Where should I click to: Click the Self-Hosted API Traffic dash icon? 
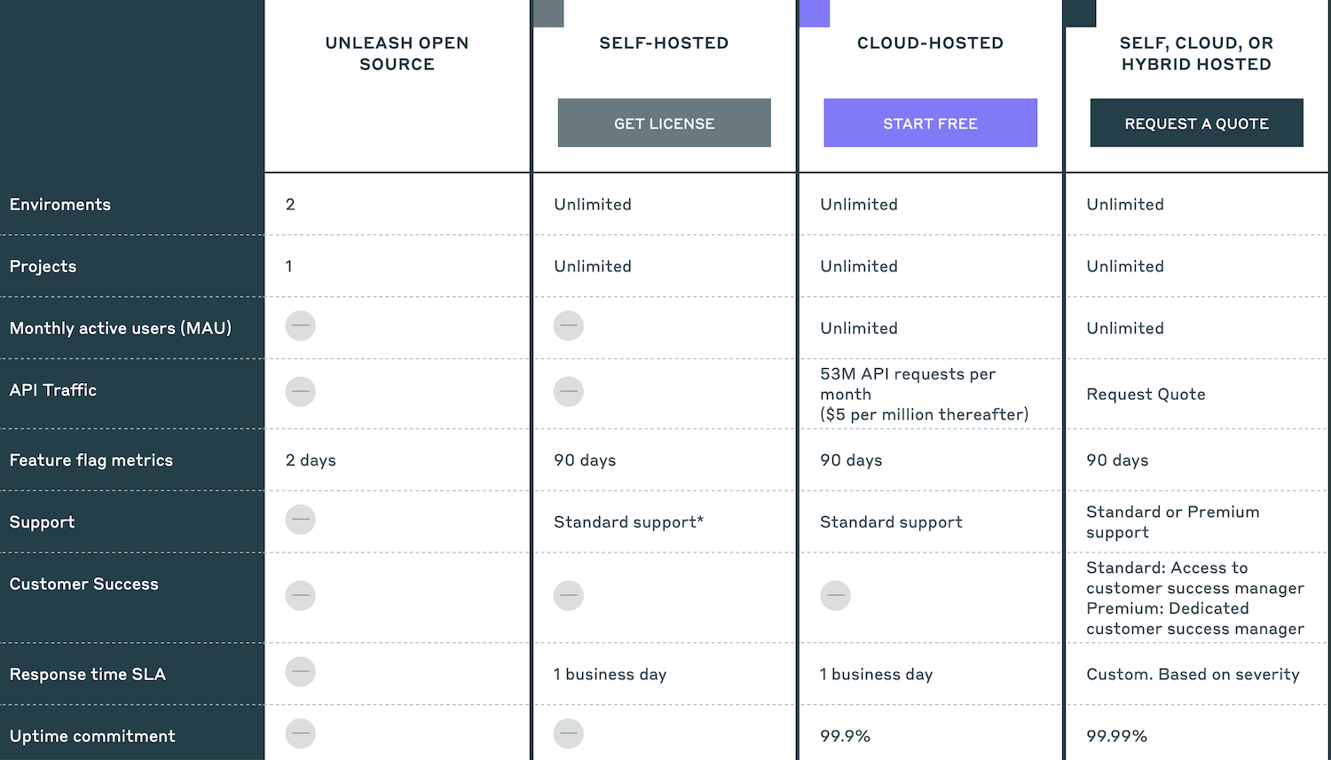pyautogui.click(x=569, y=391)
